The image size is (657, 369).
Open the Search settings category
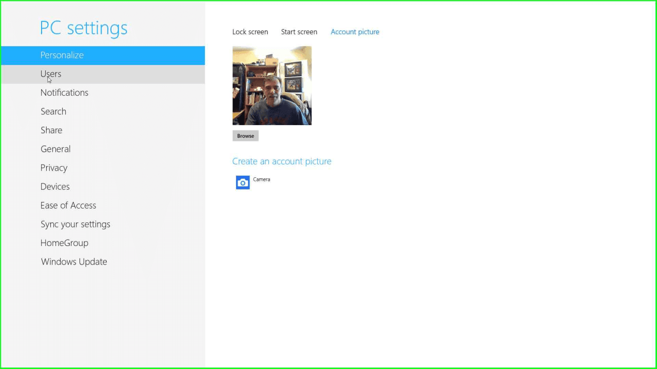tap(53, 112)
